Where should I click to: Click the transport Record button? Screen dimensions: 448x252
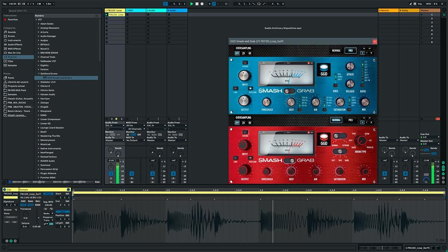(202, 4)
